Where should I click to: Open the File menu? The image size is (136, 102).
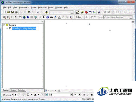coord(5,8)
